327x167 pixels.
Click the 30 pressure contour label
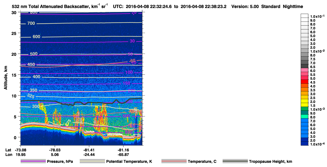pos(132,41)
